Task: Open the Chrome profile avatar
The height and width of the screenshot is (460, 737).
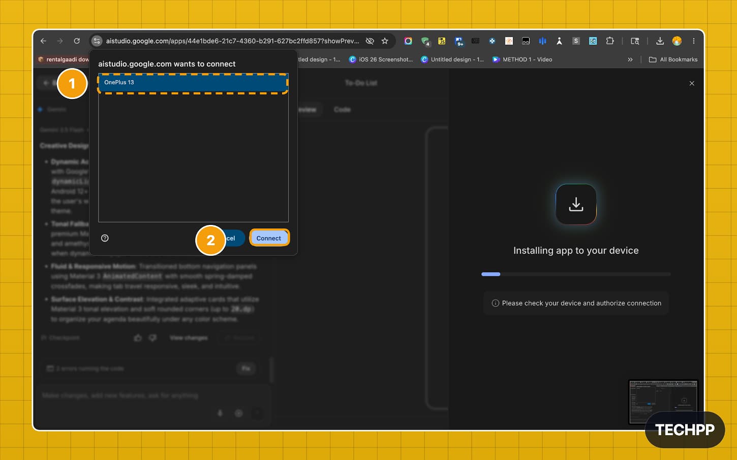Action: pos(677,41)
